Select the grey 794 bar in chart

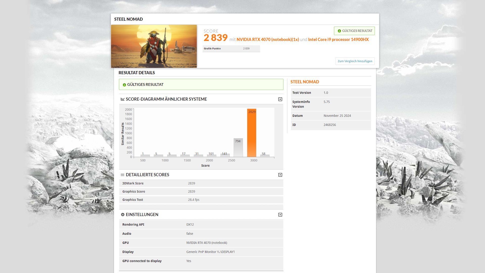tap(238, 148)
